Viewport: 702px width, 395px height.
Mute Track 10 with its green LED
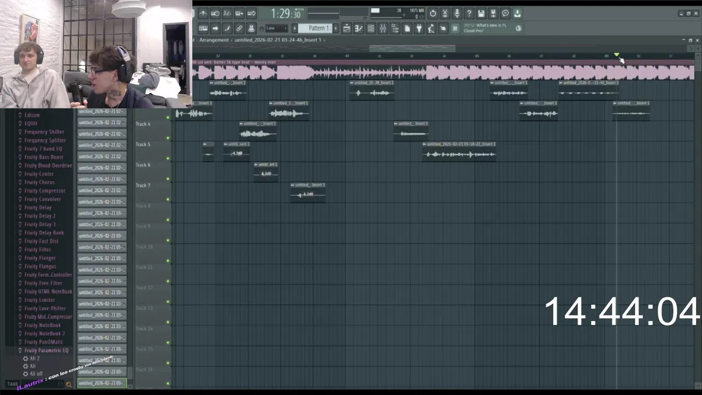(x=168, y=261)
